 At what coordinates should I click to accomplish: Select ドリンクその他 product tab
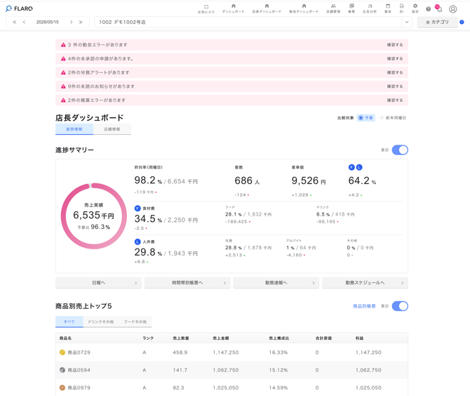[101, 322]
